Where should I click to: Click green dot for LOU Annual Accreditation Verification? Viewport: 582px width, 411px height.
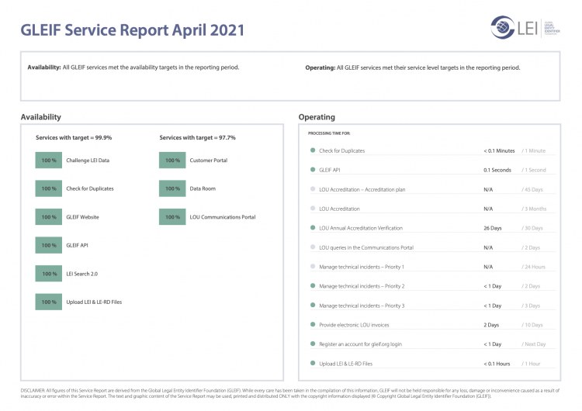(313, 228)
